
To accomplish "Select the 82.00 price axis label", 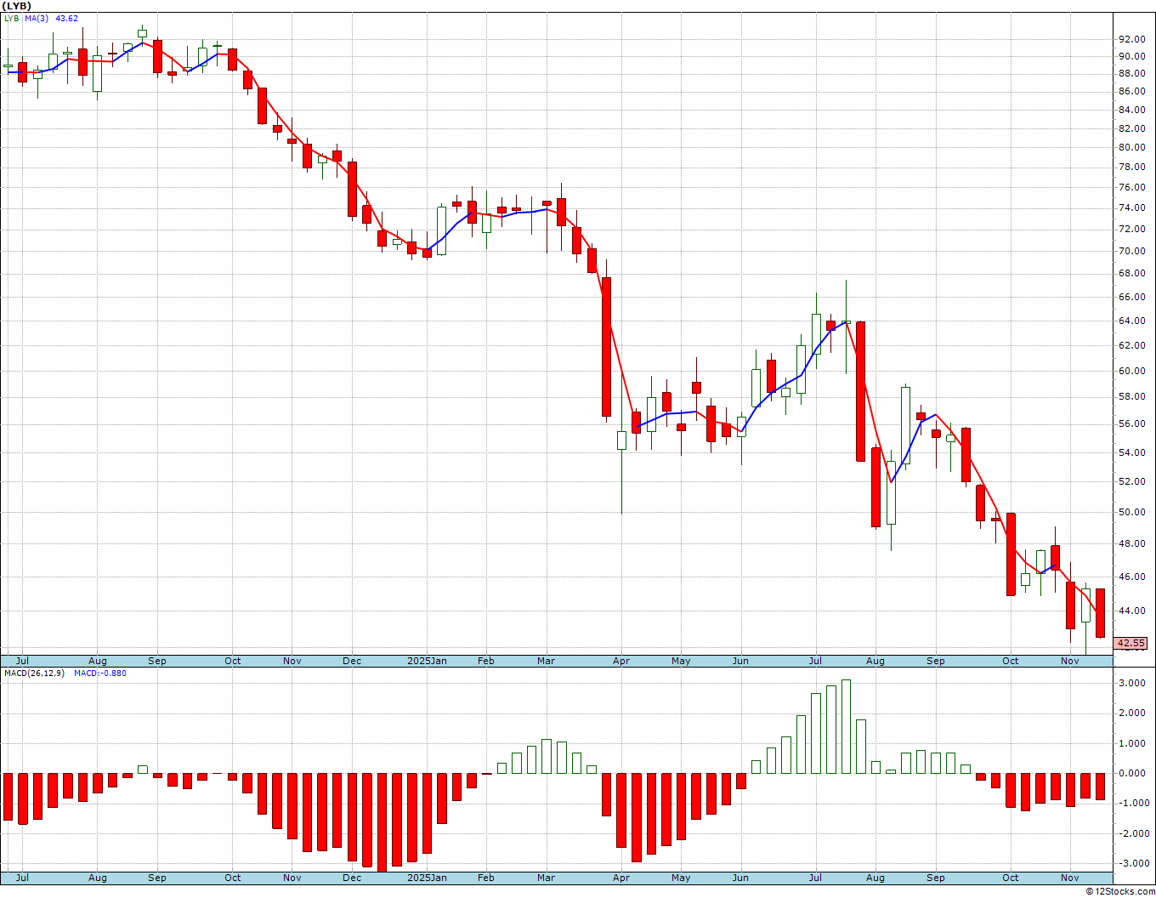I will (1130, 128).
